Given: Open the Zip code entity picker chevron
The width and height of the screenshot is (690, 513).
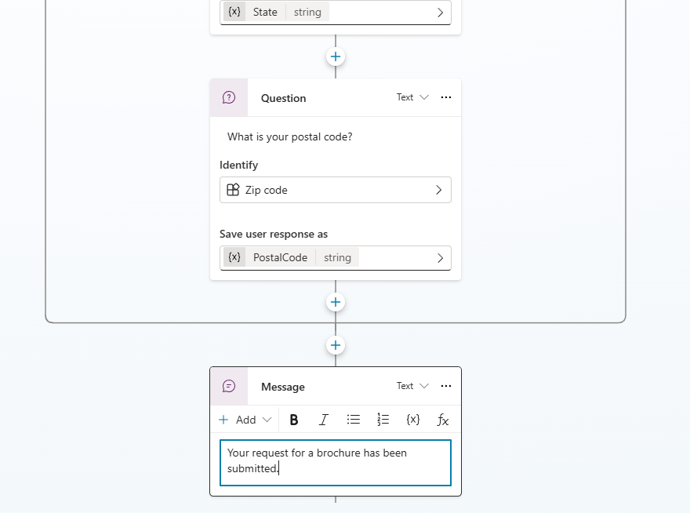Looking at the screenshot, I should [440, 190].
